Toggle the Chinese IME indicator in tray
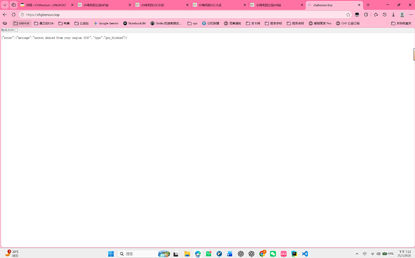Screen dimensions: 415x258 [364, 254]
